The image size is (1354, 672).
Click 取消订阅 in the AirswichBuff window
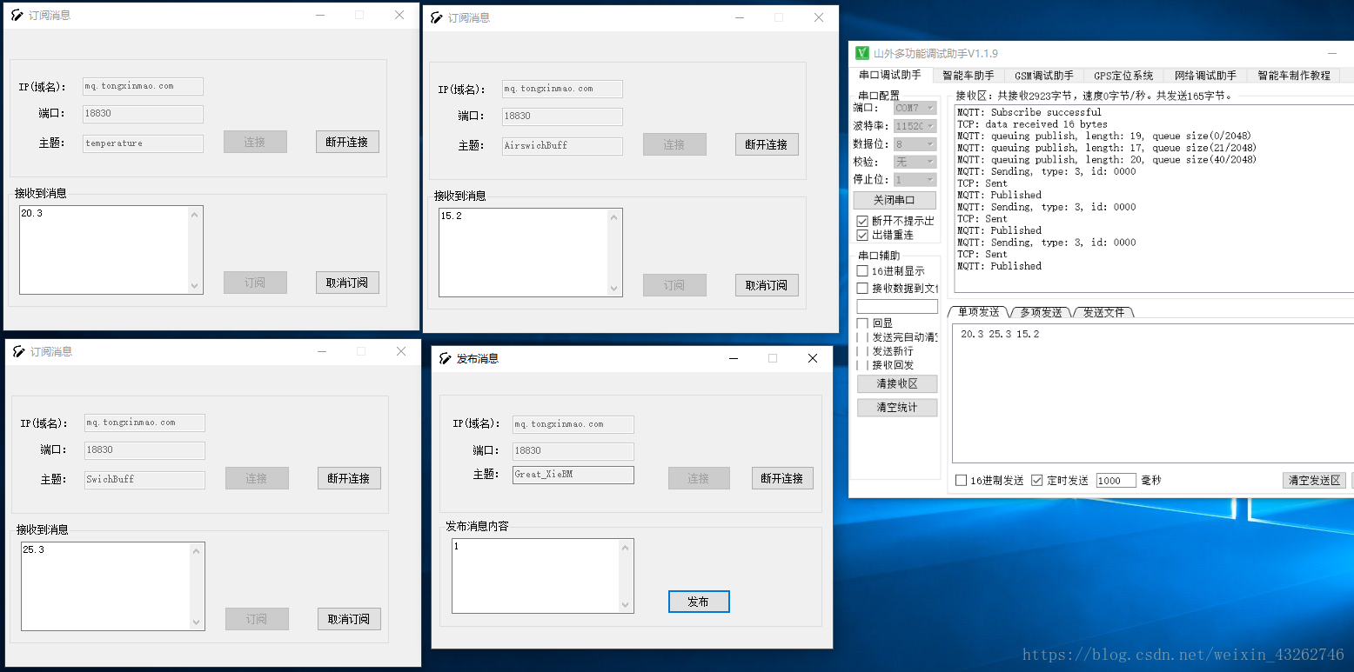click(x=767, y=285)
